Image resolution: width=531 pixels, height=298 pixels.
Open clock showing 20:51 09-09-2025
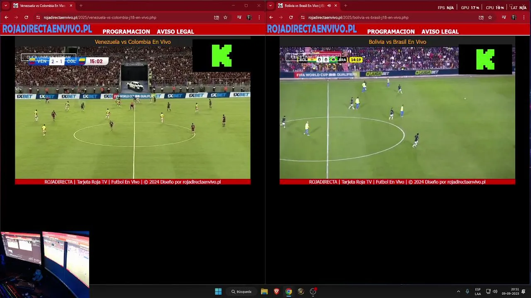pyautogui.click(x=510, y=291)
